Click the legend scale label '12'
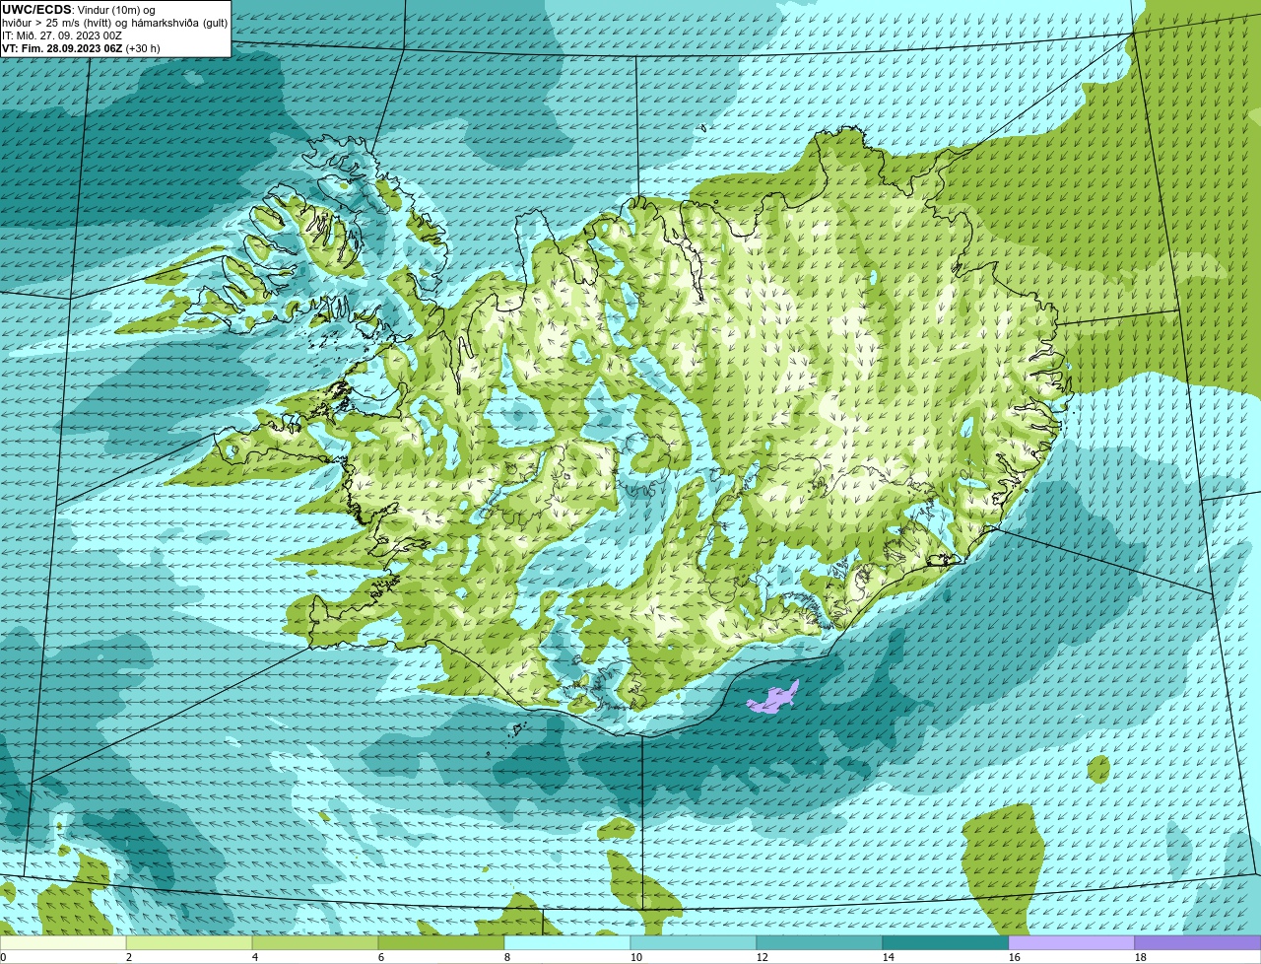 (763, 957)
